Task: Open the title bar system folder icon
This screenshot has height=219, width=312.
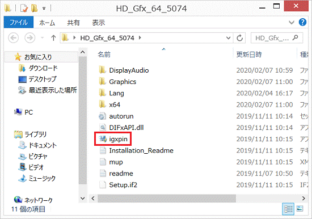Action: point(8,8)
